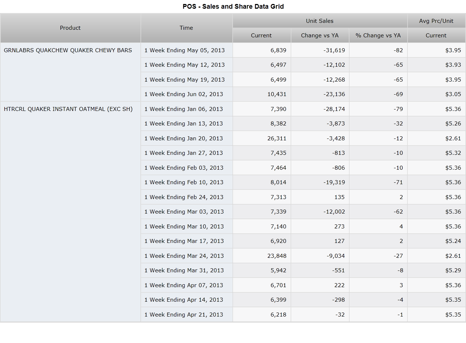
Task: Select the 1 Week Ending Mar 24, 2013 row
Action: pyautogui.click(x=187, y=256)
